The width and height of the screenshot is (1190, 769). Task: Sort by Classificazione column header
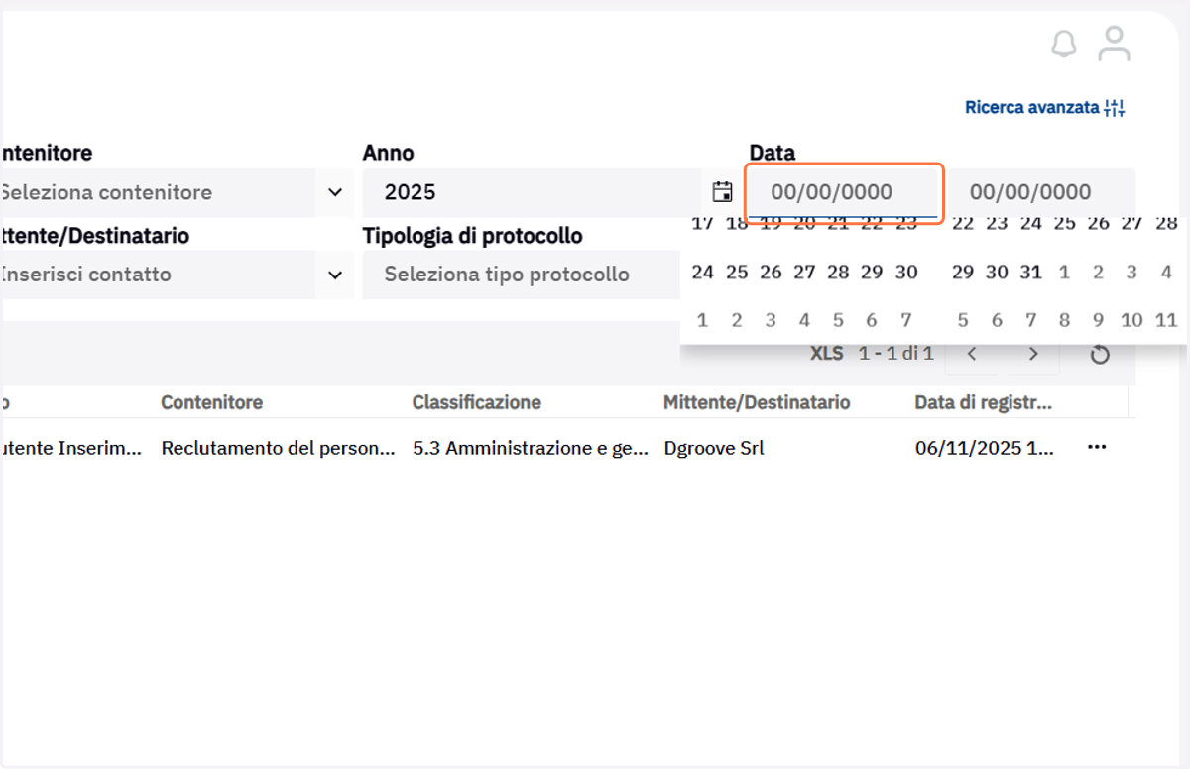pyautogui.click(x=477, y=402)
